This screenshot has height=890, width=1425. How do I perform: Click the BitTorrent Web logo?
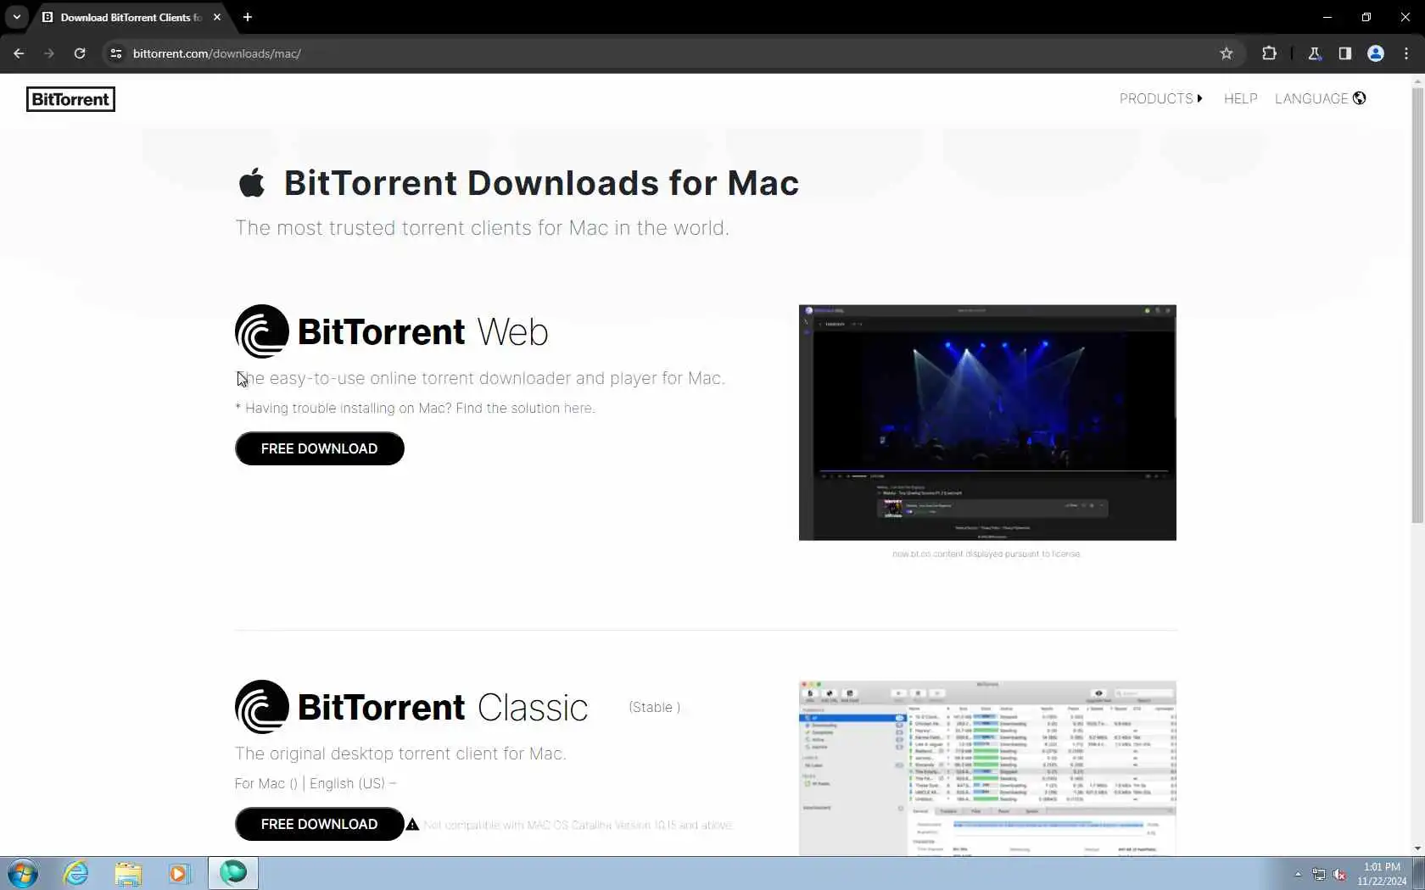tap(392, 331)
